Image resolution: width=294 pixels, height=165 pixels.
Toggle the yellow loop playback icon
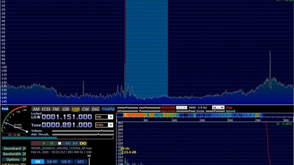pyautogui.click(x=83, y=143)
